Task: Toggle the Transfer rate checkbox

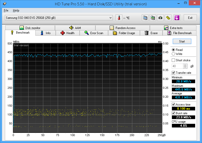Action: click(174, 73)
